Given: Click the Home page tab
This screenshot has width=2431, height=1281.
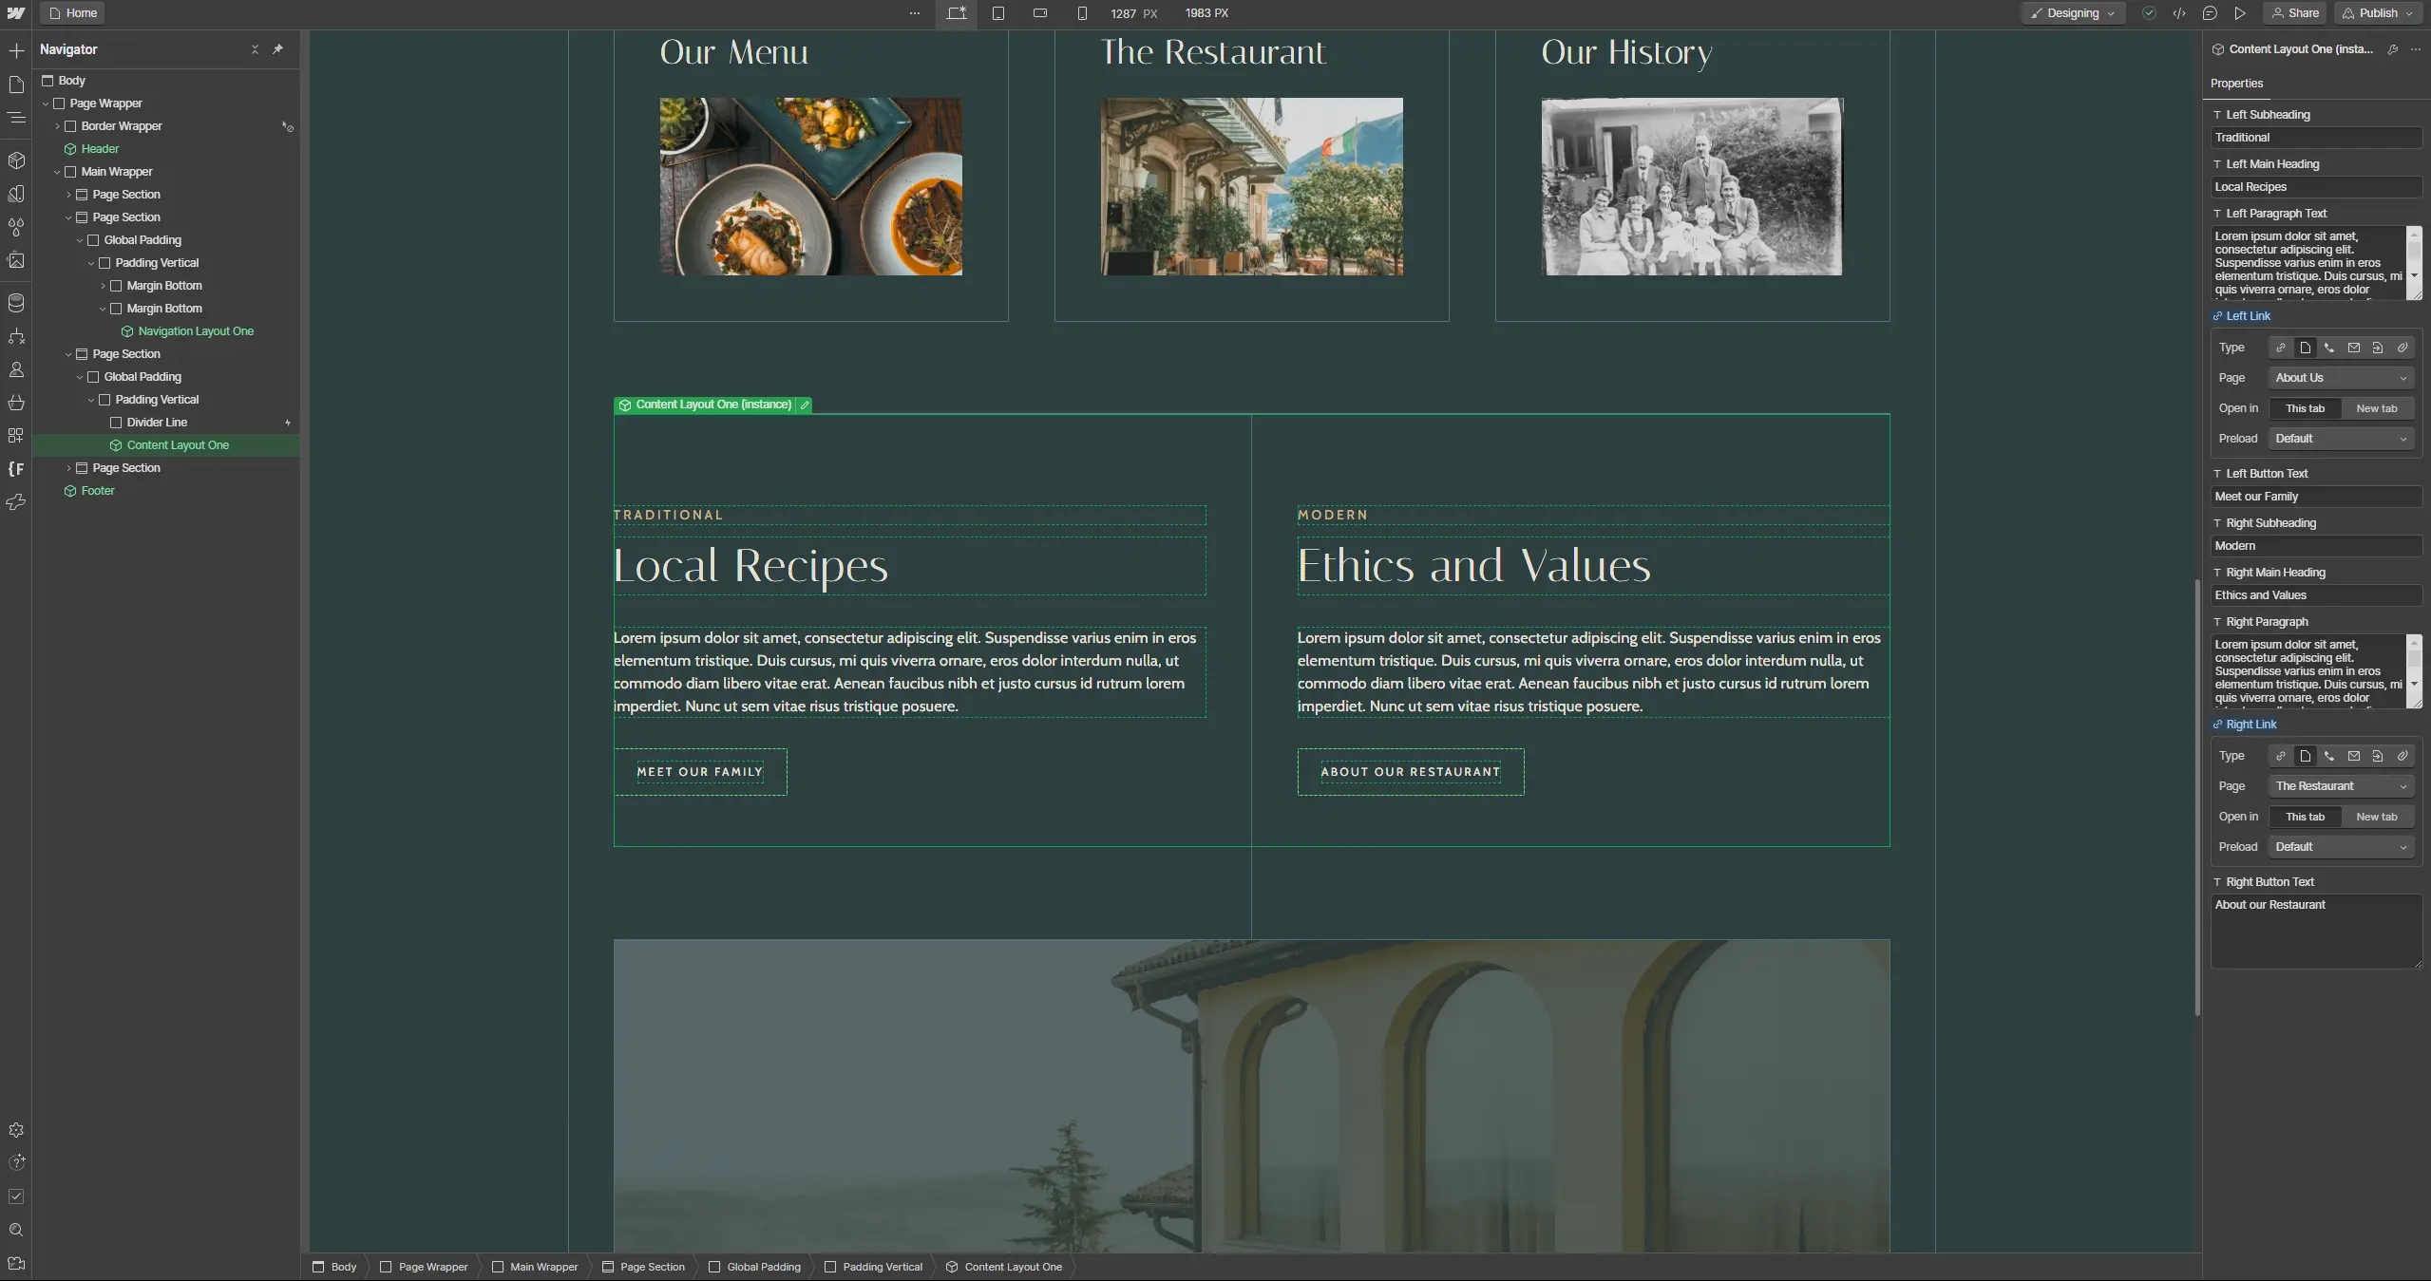Looking at the screenshot, I should [x=72, y=13].
